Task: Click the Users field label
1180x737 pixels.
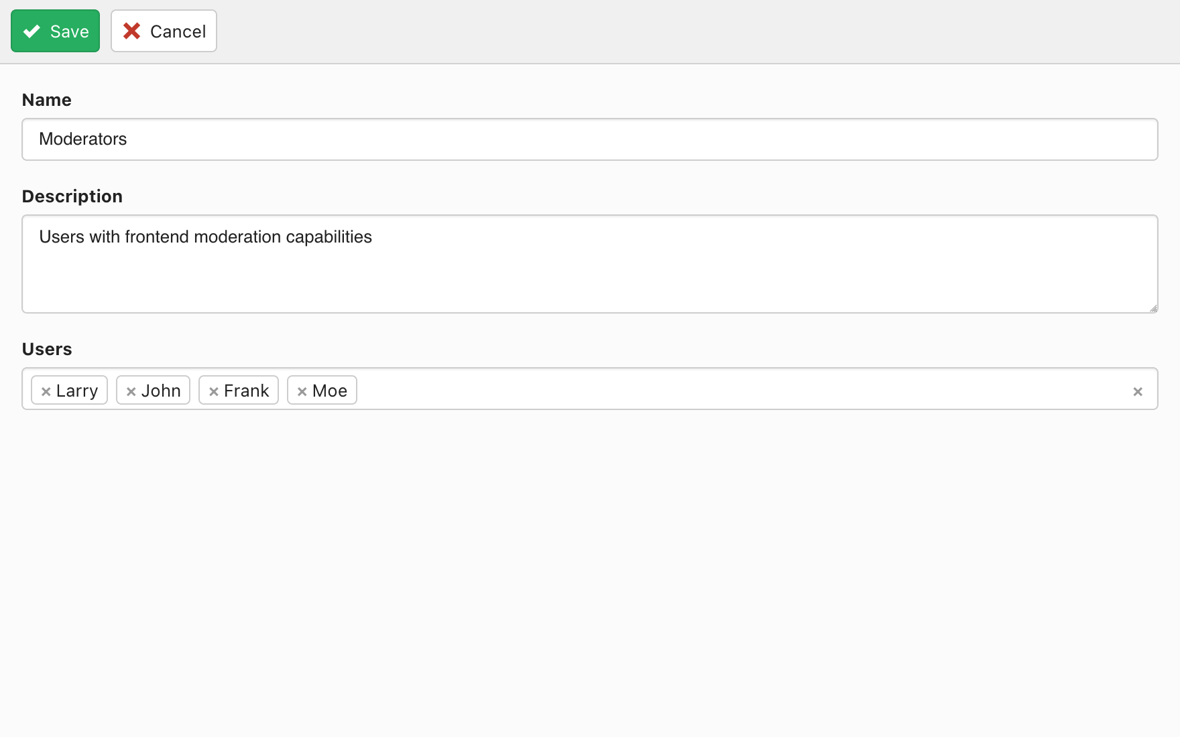Action: pyautogui.click(x=46, y=349)
